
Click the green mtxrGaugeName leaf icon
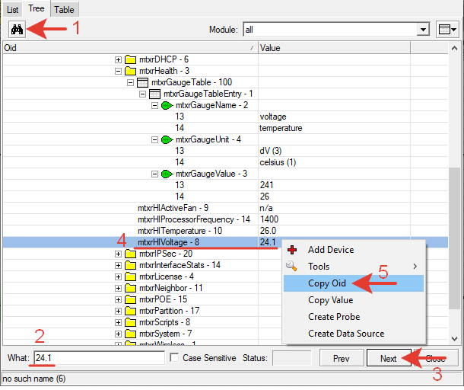[x=167, y=105]
